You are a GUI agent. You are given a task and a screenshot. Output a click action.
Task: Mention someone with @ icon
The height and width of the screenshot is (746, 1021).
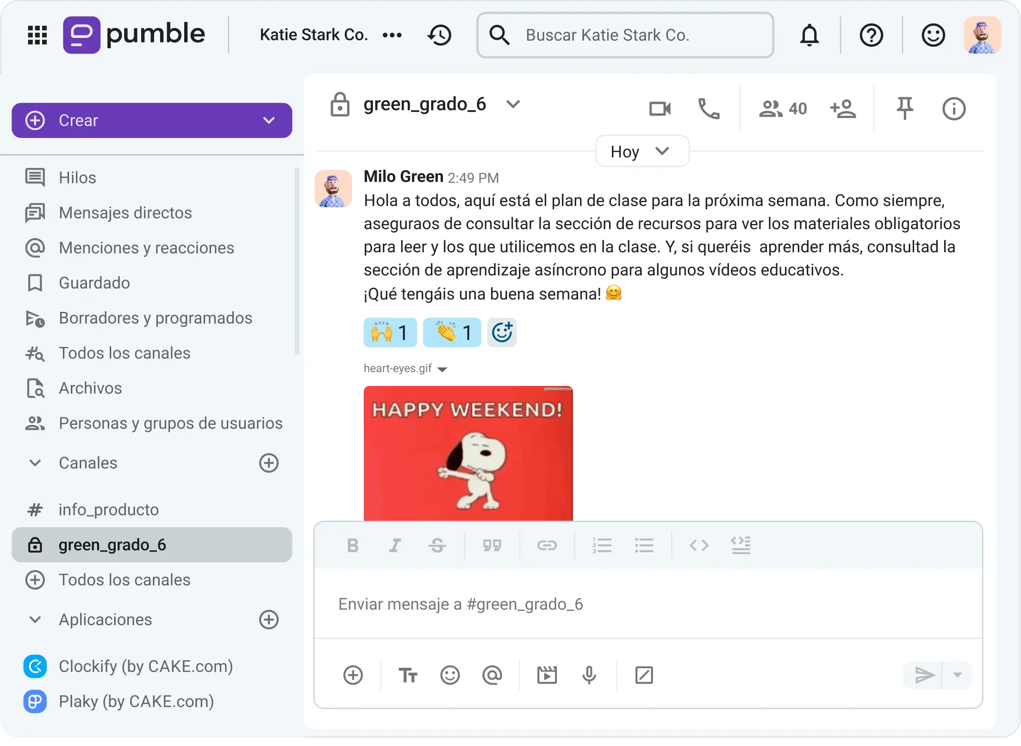tap(492, 675)
